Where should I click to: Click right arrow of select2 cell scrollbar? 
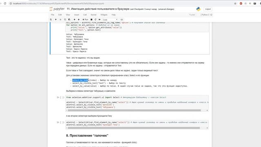[207, 128]
